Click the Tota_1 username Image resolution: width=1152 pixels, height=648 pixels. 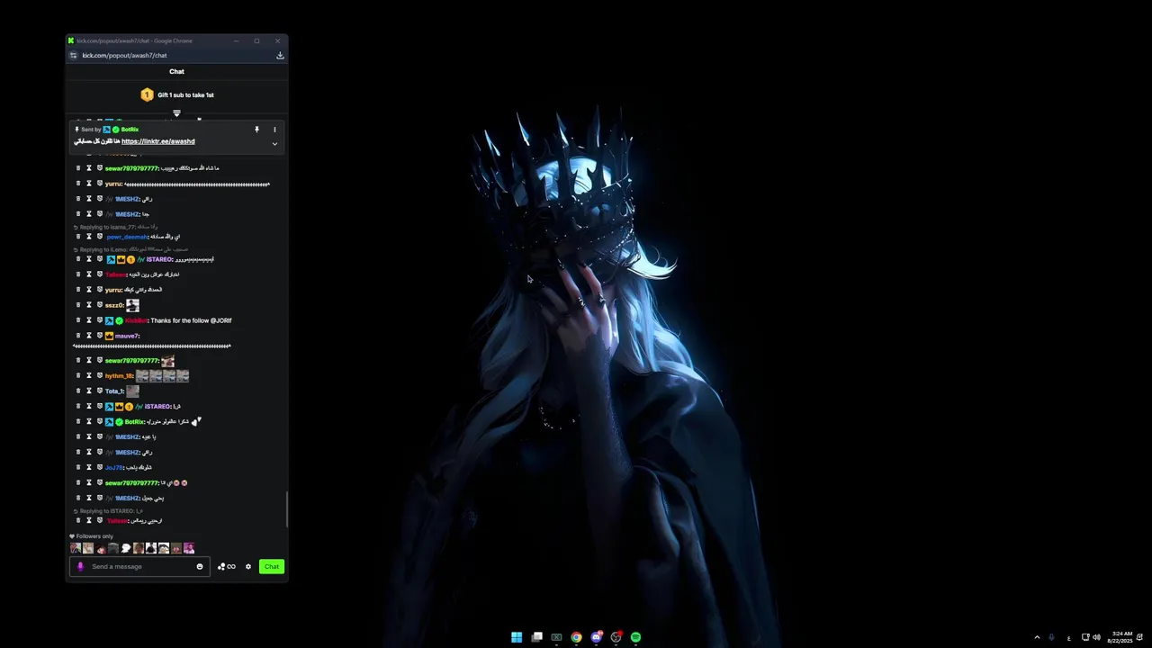point(114,391)
